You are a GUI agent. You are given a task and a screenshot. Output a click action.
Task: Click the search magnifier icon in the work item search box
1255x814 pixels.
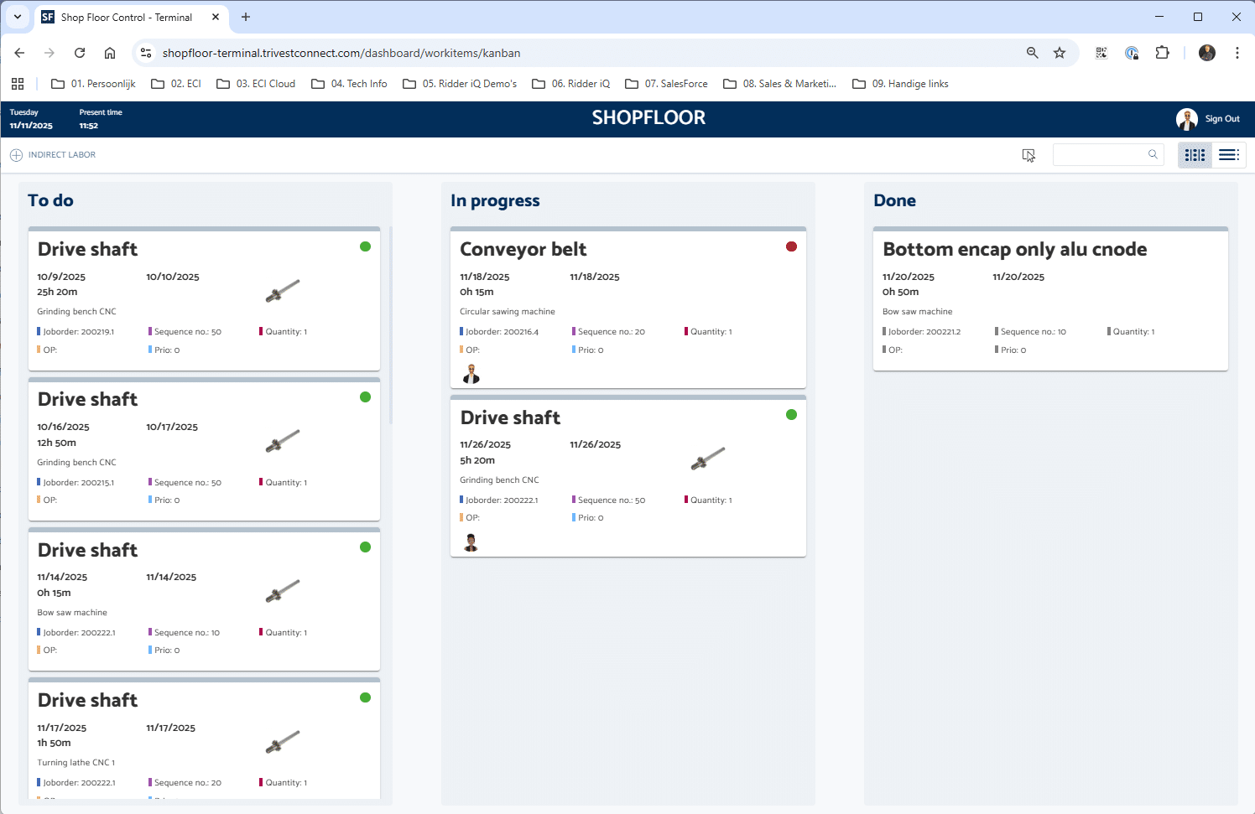coord(1153,154)
